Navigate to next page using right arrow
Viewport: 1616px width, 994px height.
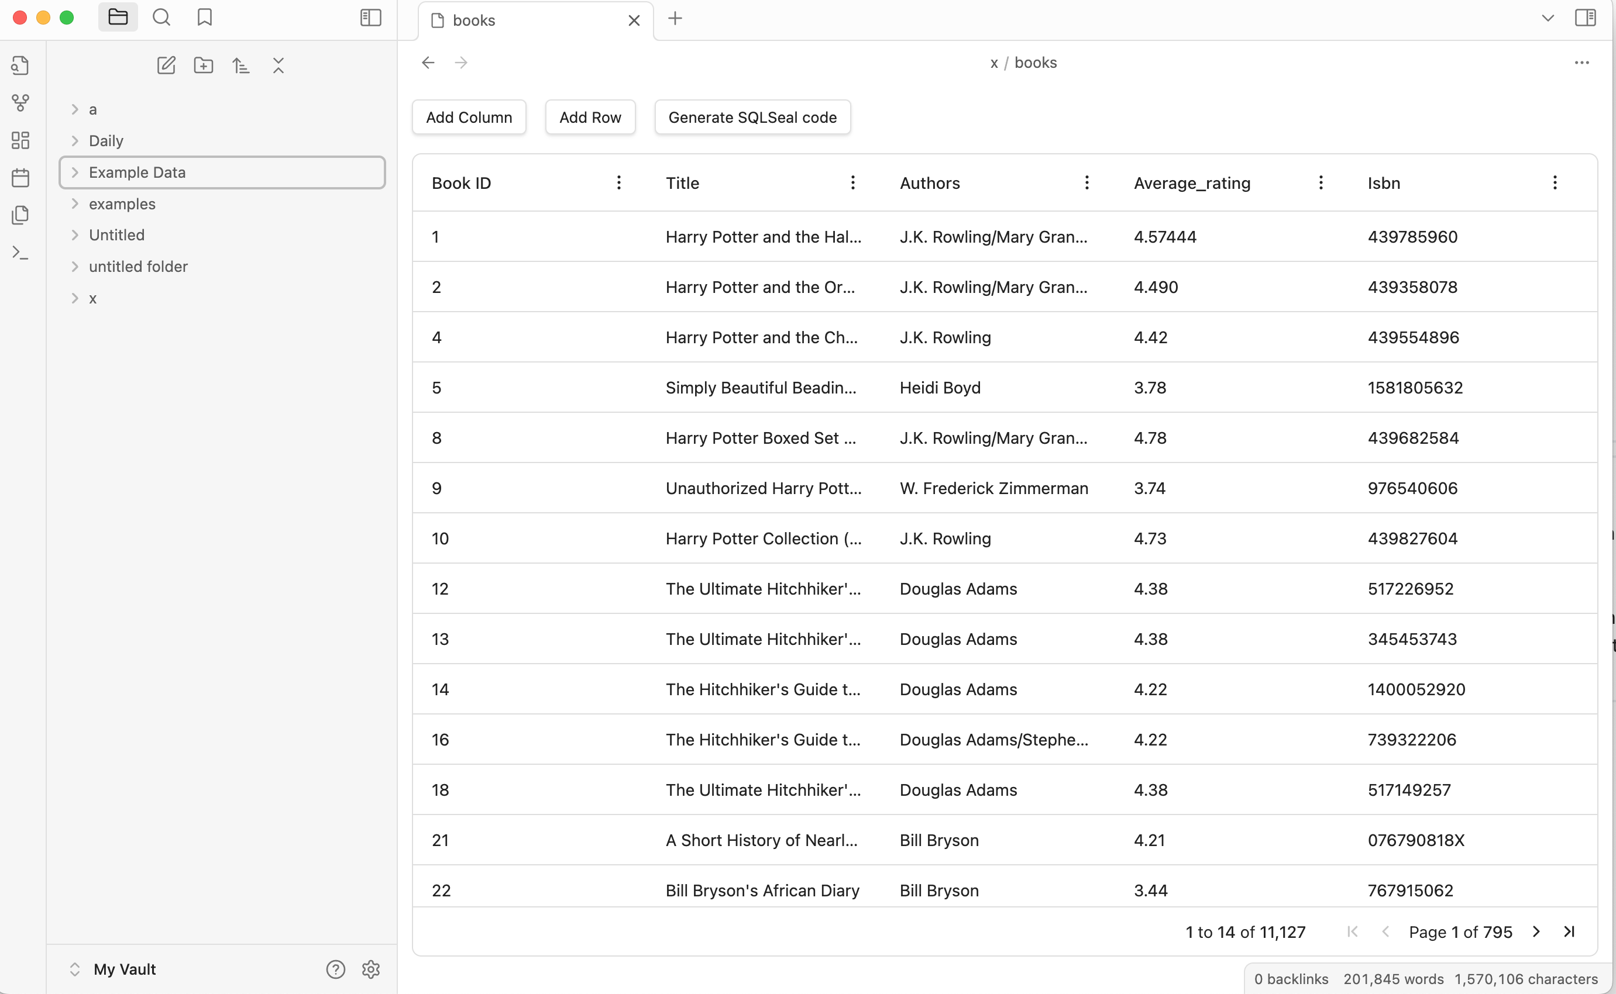coord(1536,932)
